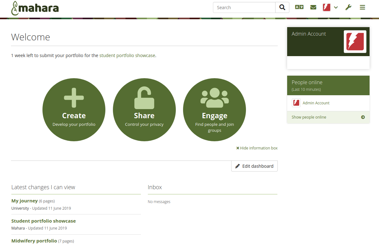Click the profile avatar in top bar

point(326,7)
